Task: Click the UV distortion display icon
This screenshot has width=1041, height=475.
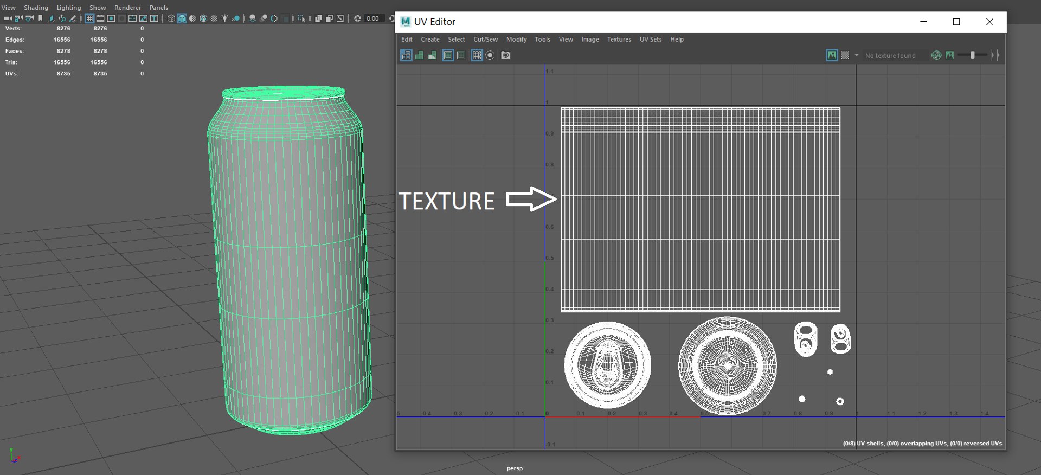Action: click(x=432, y=55)
